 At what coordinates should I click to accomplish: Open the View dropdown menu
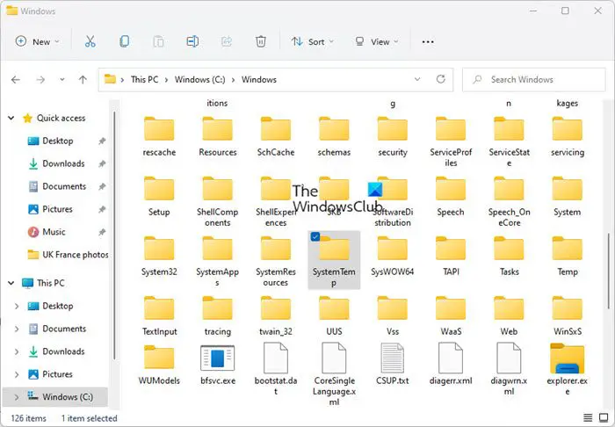click(x=377, y=41)
